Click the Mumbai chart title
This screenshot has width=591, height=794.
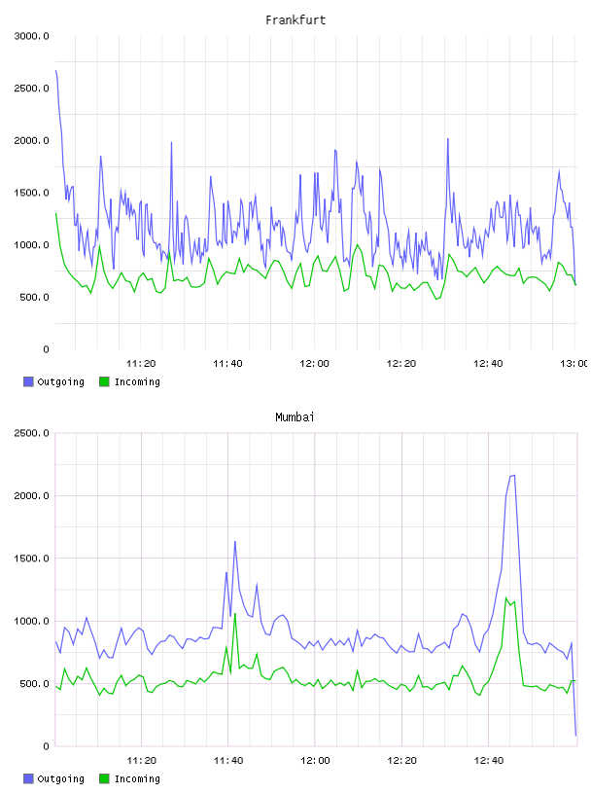click(295, 417)
